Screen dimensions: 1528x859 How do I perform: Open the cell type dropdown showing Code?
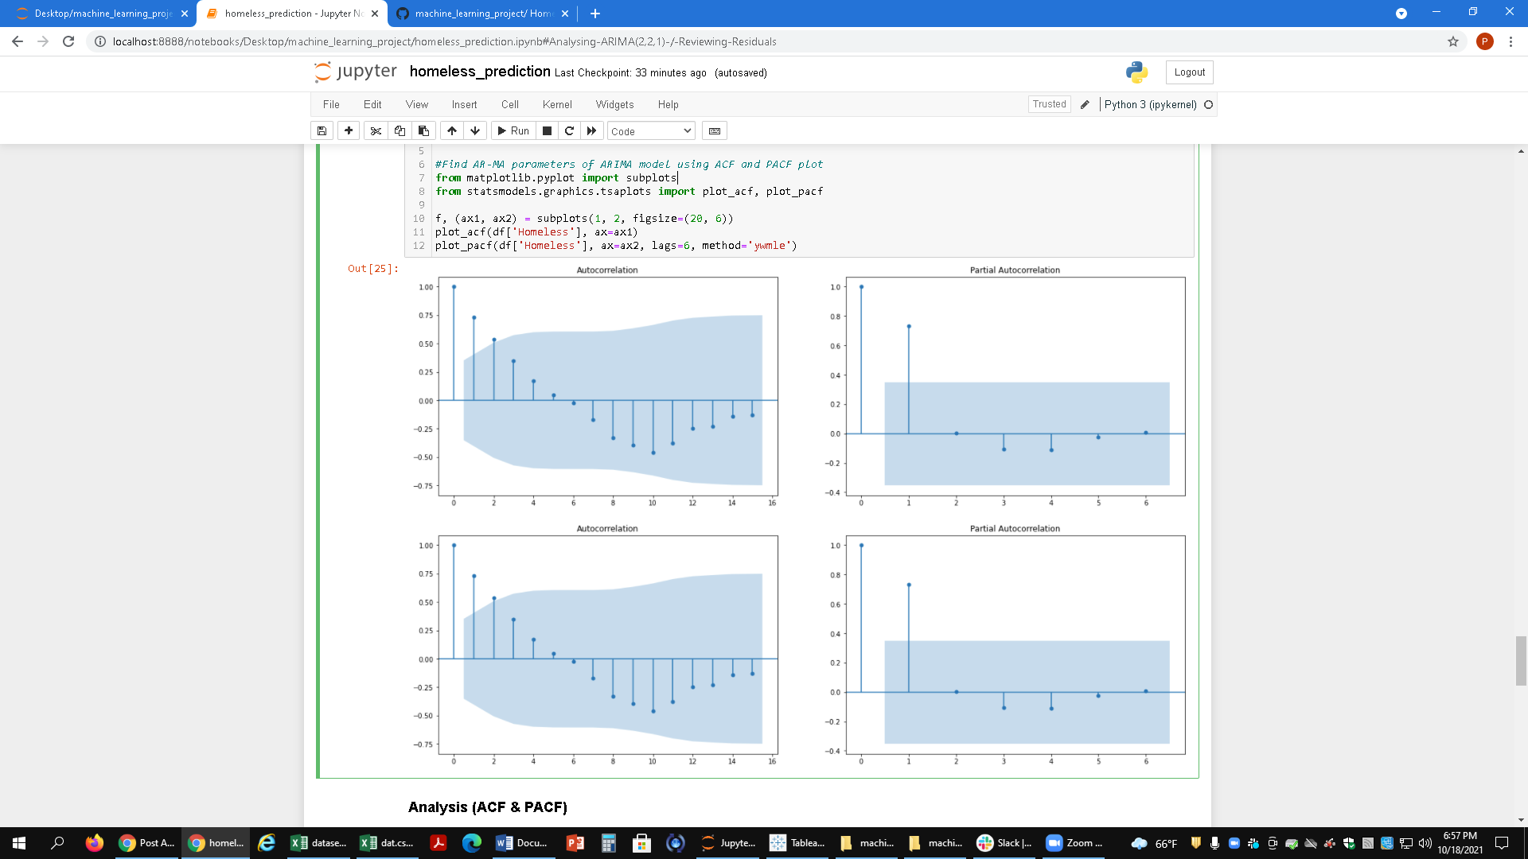point(651,131)
